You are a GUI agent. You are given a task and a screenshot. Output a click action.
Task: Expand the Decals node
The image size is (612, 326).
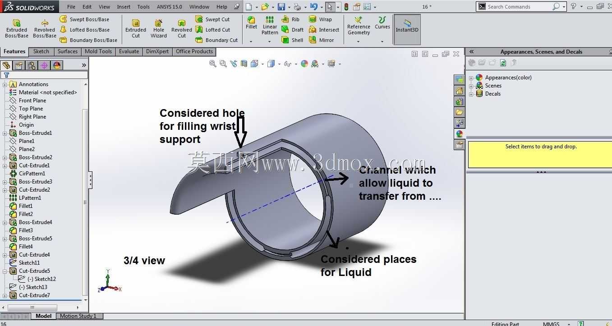471,94
